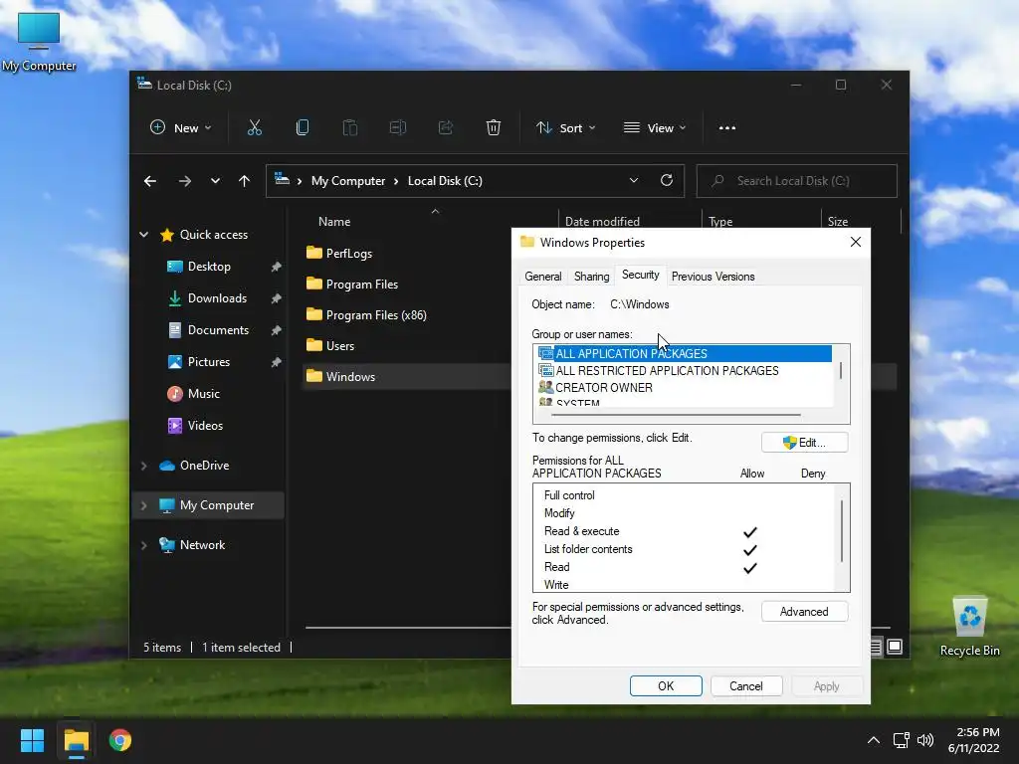The height and width of the screenshot is (764, 1019).
Task: Click the Copy icon in File Explorer toolbar
Action: click(303, 128)
